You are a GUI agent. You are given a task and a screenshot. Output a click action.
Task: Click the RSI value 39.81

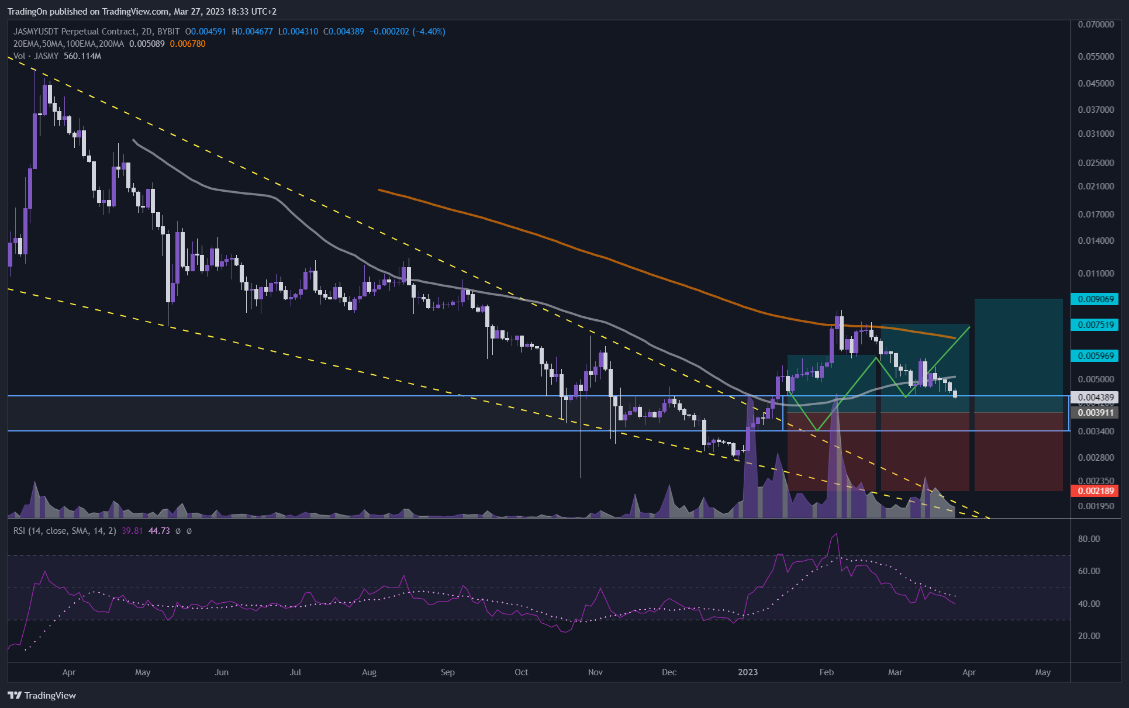132,531
